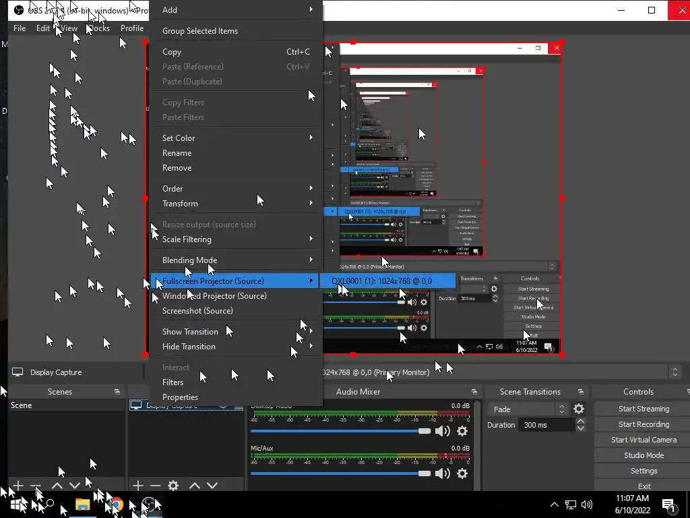Move scene up with Scenes arrow
Viewport: 690px width, 518px height.
point(57,486)
